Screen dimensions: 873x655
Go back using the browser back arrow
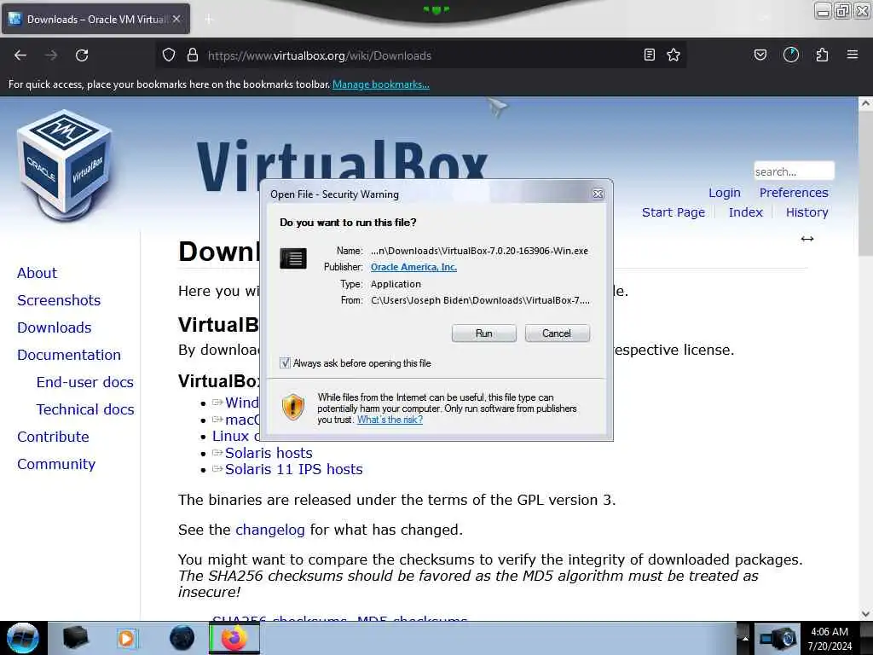20,55
